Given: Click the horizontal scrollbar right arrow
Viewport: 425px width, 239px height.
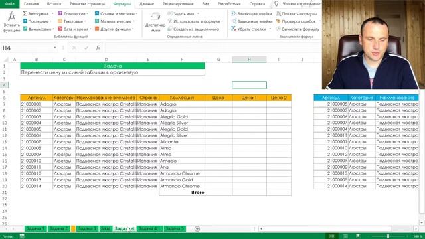Looking at the screenshot, I should [416, 229].
